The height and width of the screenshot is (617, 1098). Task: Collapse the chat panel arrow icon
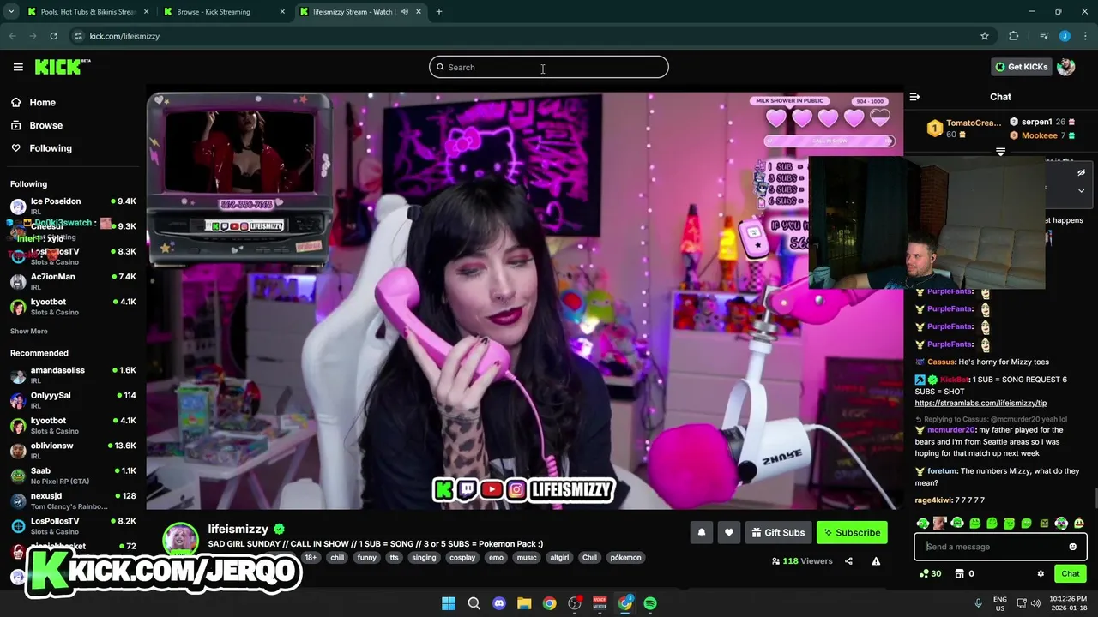coord(914,97)
